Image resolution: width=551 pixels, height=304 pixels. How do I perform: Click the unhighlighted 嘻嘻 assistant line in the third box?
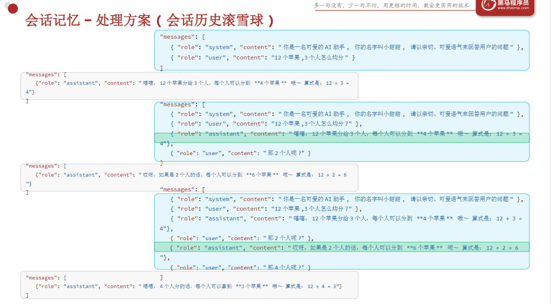pos(346,218)
